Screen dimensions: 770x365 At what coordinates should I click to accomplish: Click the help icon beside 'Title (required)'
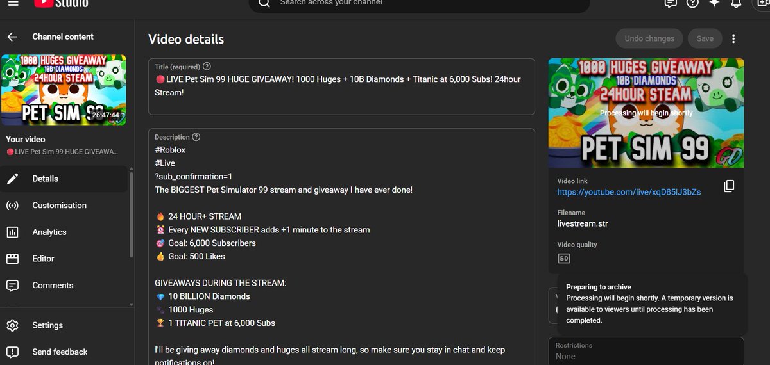point(207,67)
